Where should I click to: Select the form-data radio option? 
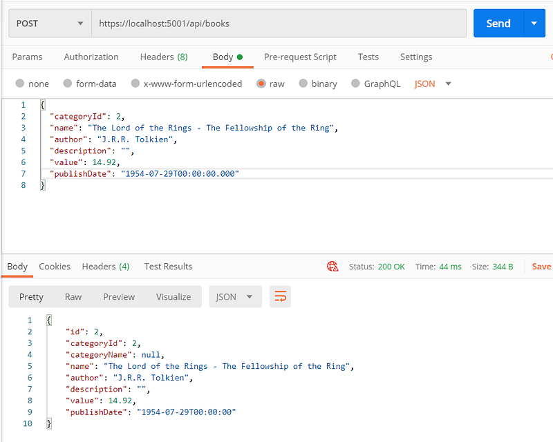point(68,84)
